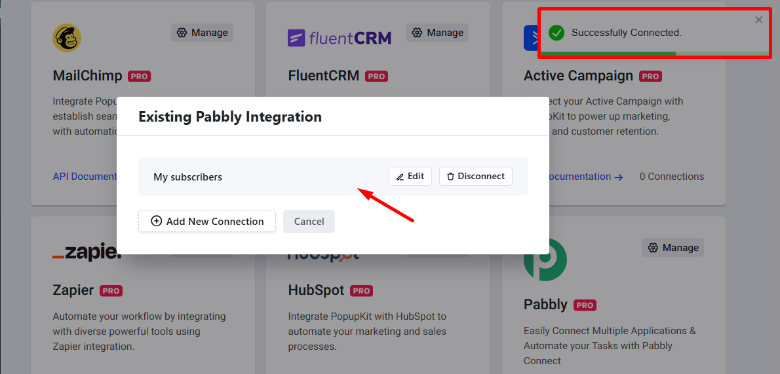Click the notification green progress bar
The height and width of the screenshot is (374, 780).
[x=608, y=53]
